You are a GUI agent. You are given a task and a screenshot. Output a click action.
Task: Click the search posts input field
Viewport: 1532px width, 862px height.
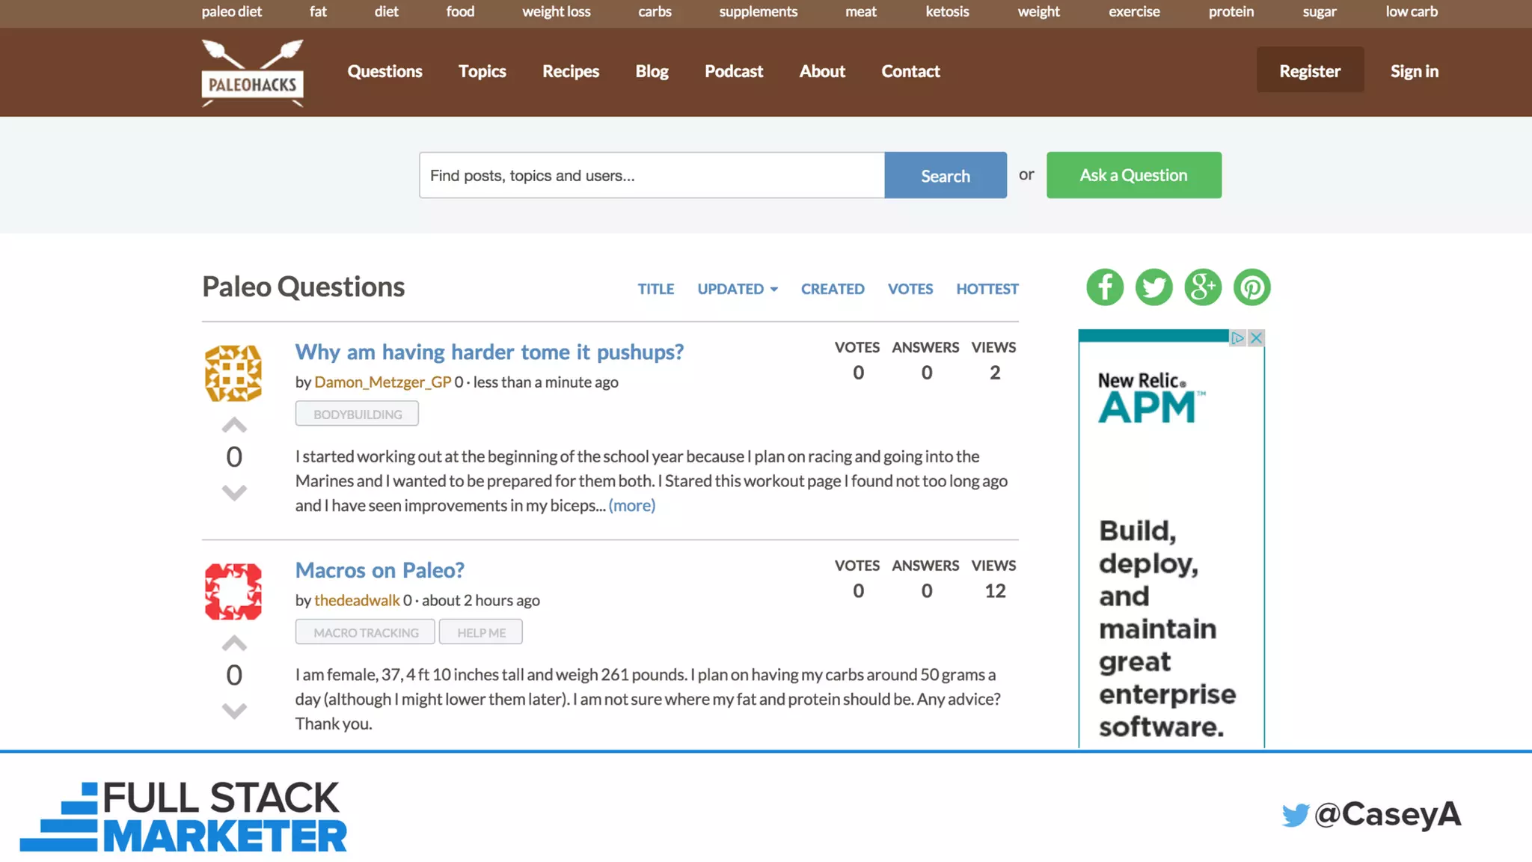651,175
